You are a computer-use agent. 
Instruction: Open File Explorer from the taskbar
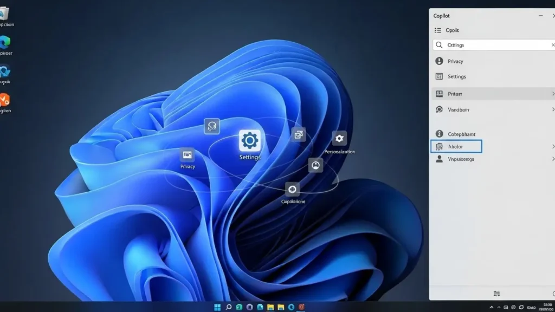pyautogui.click(x=270, y=307)
